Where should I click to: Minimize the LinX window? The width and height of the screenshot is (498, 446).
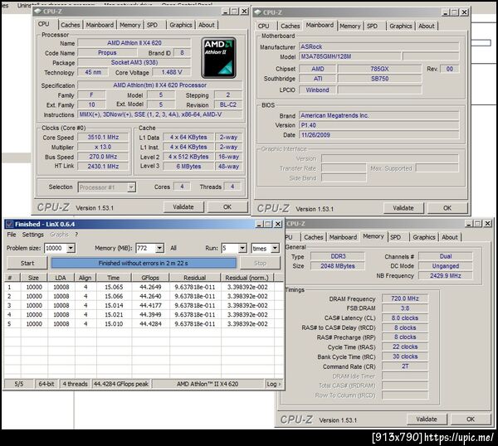pos(259,225)
